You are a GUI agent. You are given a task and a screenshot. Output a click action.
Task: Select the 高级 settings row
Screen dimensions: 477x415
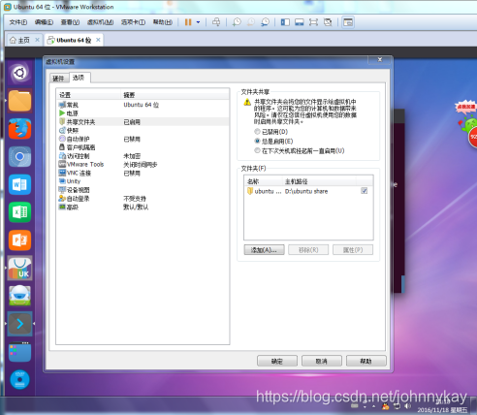point(143,207)
